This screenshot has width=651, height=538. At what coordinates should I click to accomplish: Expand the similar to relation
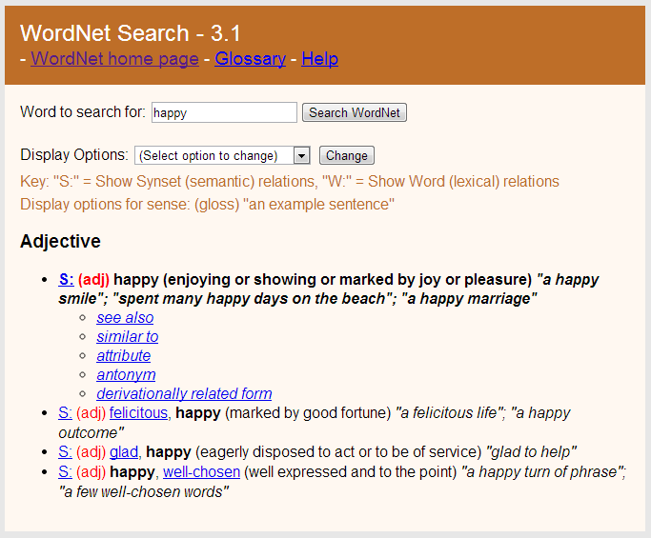pos(128,337)
